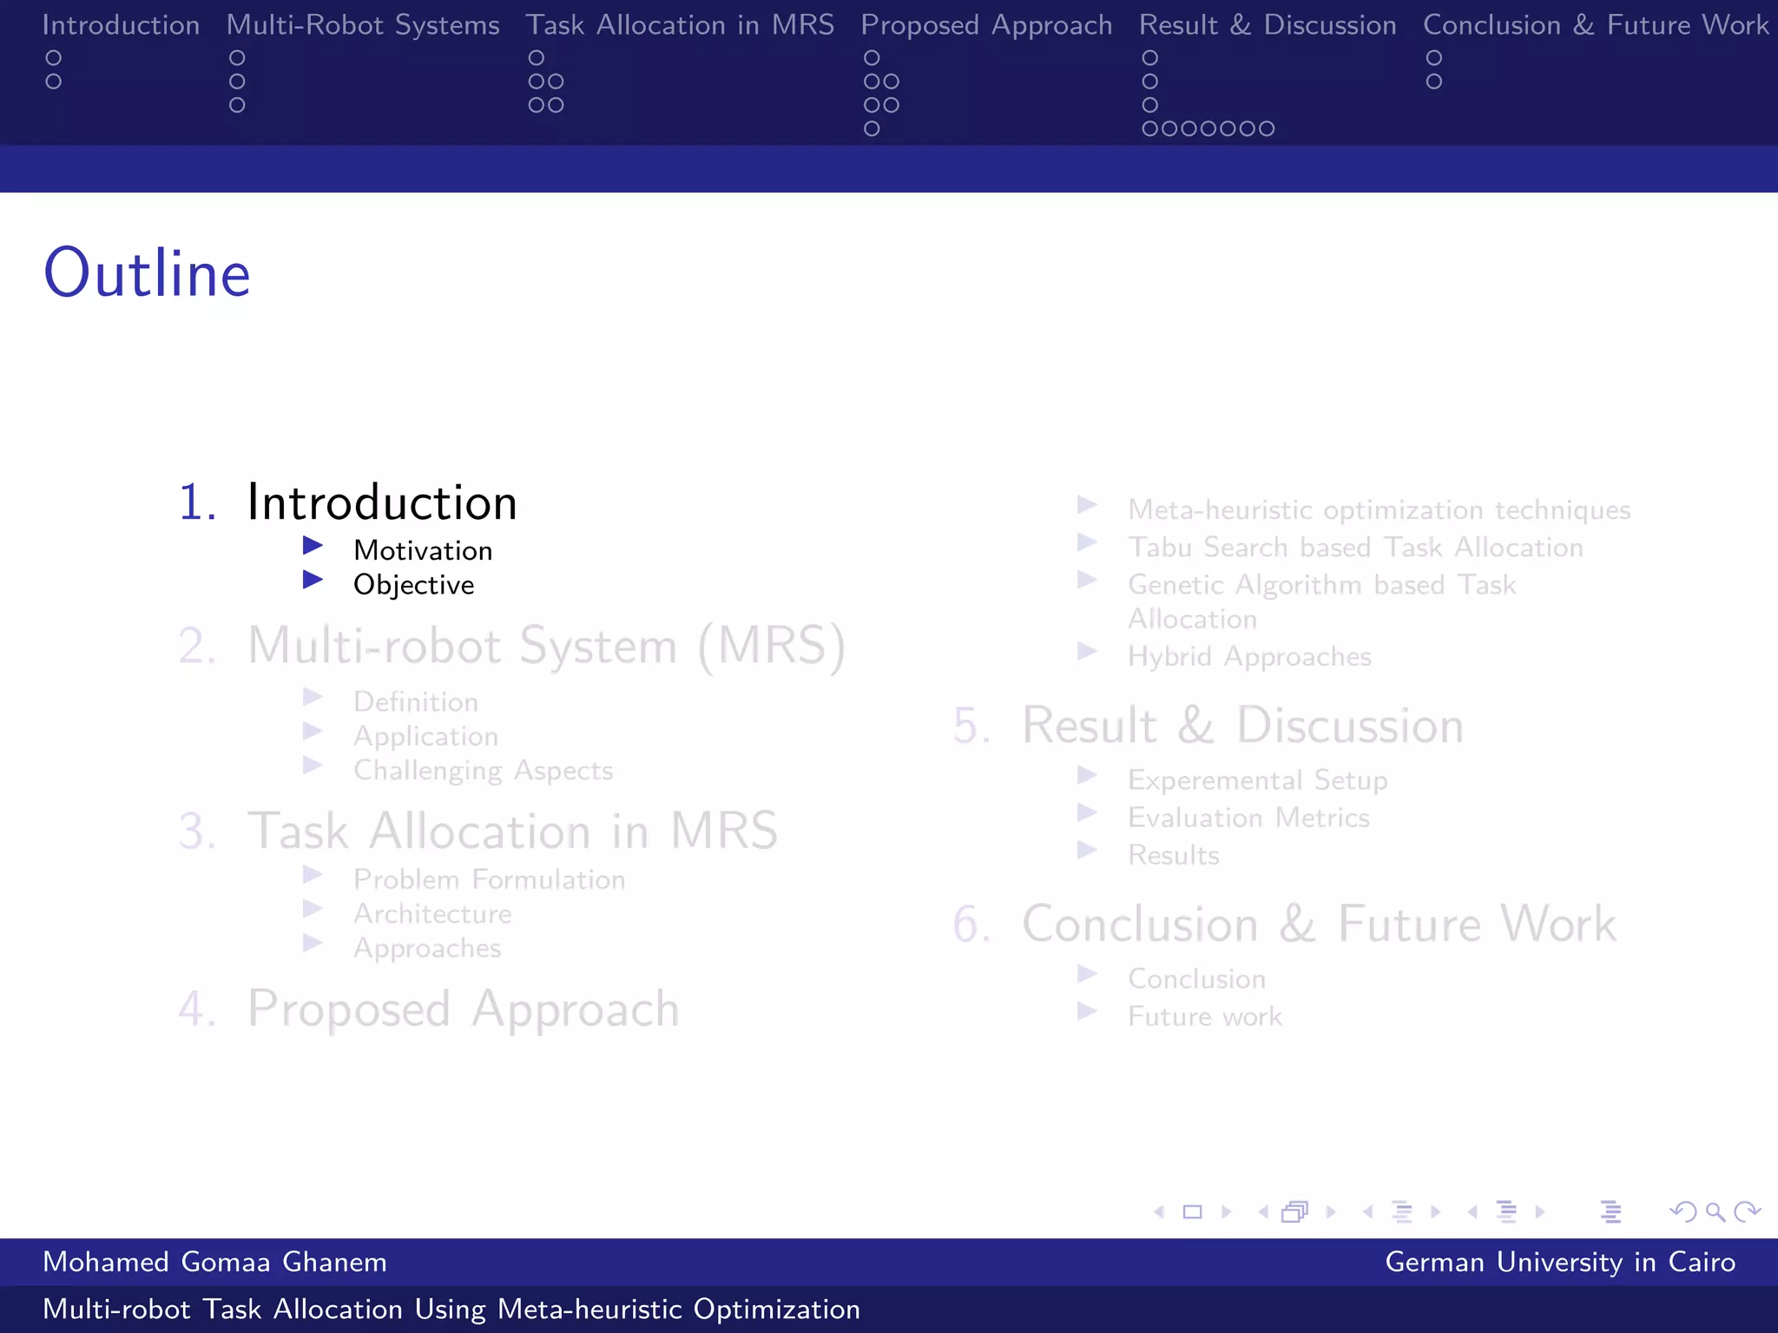Jump to Result & Discussion outline entry

(x=1241, y=726)
